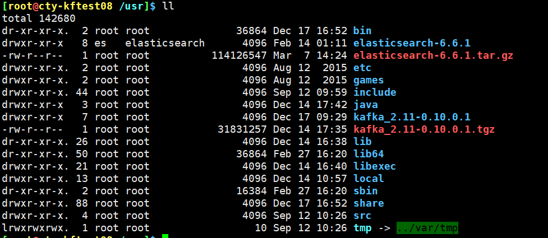Select the timestamp 'Dec 14 10:57' of local
This screenshot has height=238, width=548.
310,179
